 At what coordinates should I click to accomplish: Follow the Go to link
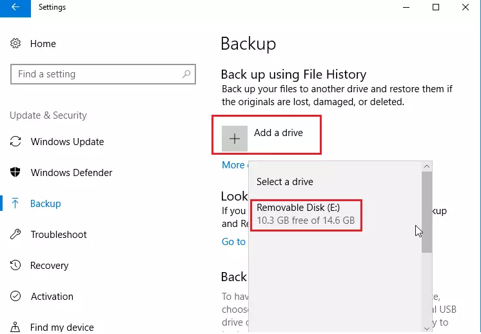click(233, 242)
